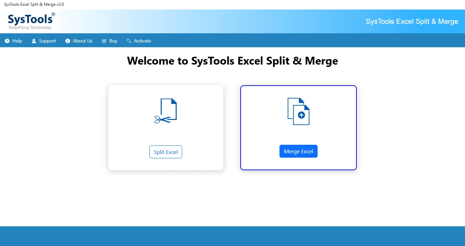Click the Buy shopping cart icon
This screenshot has width=465, height=246.
[x=104, y=41]
